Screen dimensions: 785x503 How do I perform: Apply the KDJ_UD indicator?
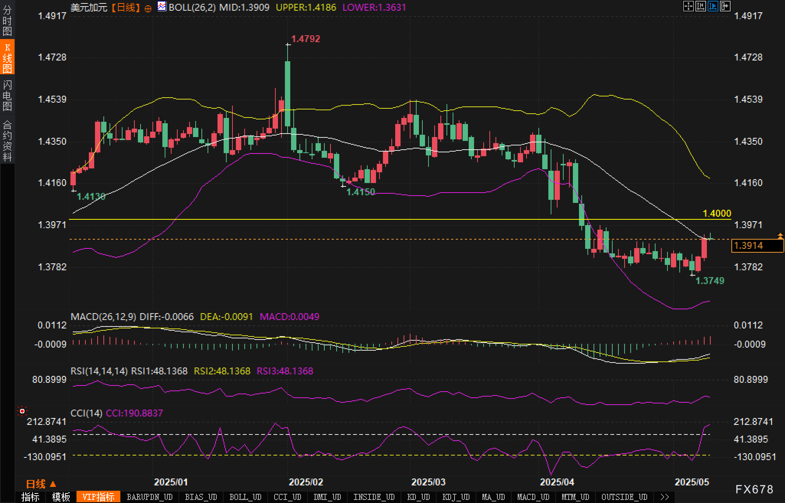pos(456,497)
